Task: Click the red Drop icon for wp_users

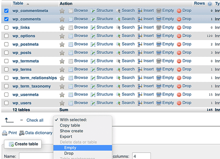Action: [x=179, y=103]
